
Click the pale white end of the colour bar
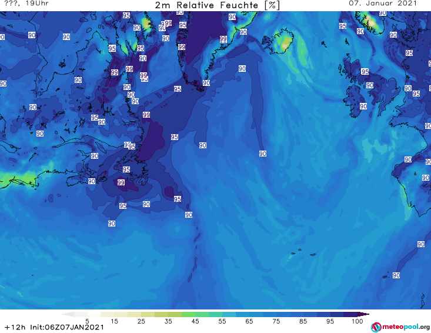coord(68,314)
